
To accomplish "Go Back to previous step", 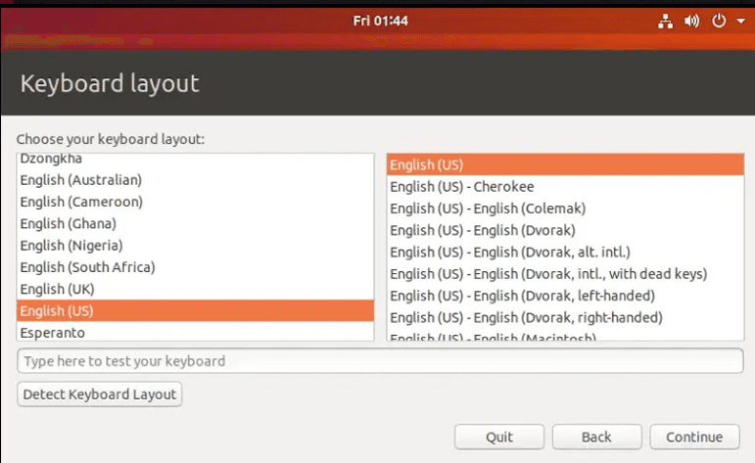I will [596, 437].
